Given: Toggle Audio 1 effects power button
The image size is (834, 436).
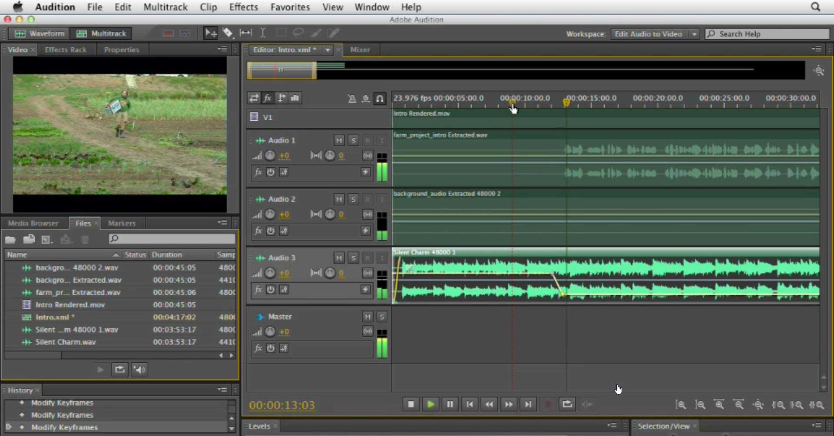Looking at the screenshot, I should click(x=271, y=172).
